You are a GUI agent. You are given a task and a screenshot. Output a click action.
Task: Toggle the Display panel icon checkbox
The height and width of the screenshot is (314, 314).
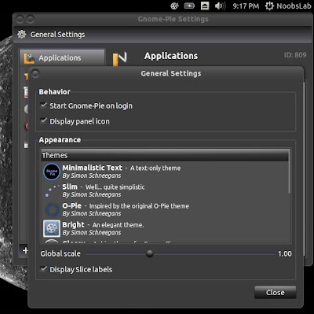[x=43, y=121]
